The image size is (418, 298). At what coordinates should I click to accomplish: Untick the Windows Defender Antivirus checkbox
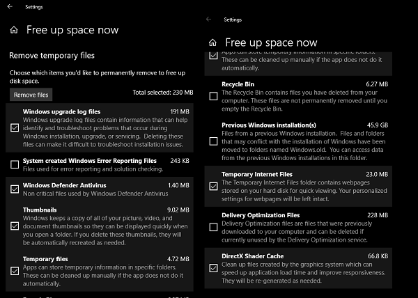(x=15, y=189)
